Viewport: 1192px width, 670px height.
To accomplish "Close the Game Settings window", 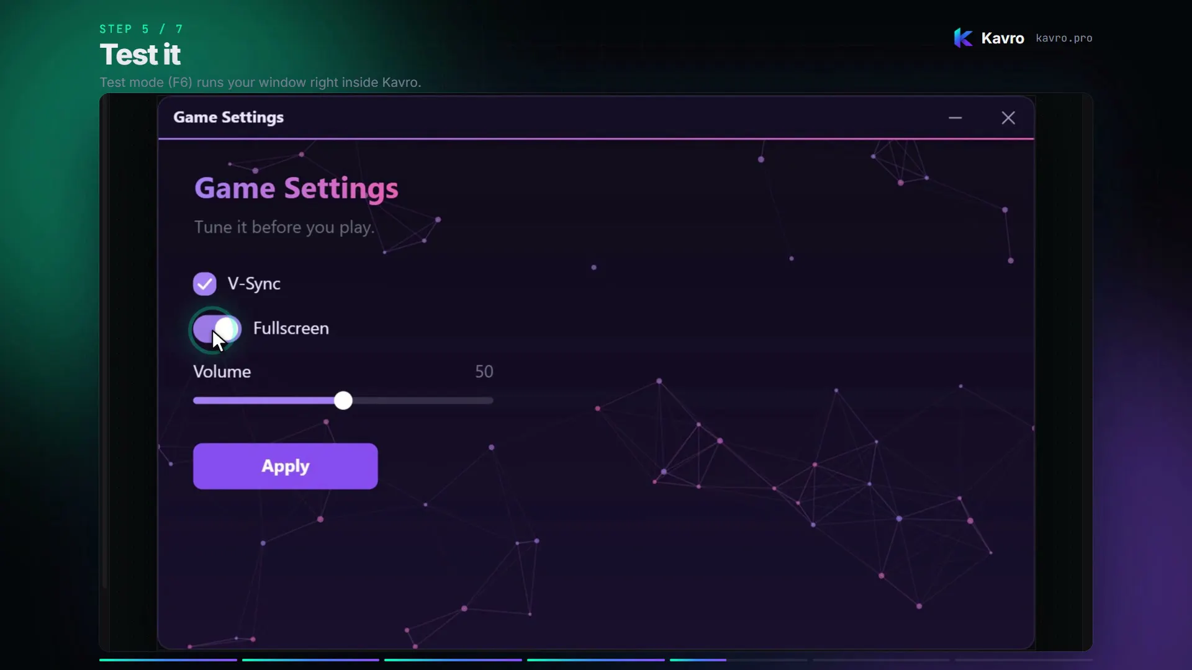I will click(1008, 118).
